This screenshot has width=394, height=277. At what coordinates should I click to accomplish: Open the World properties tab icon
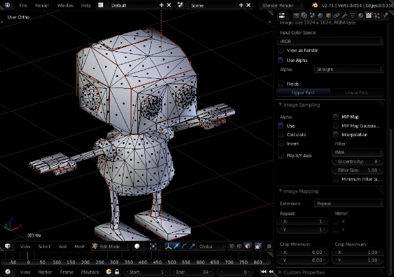click(319, 15)
